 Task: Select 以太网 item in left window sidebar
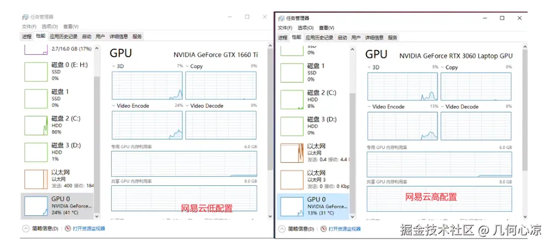point(57,179)
